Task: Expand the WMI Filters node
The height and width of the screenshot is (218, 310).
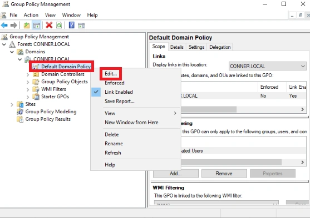Action: click(28, 90)
